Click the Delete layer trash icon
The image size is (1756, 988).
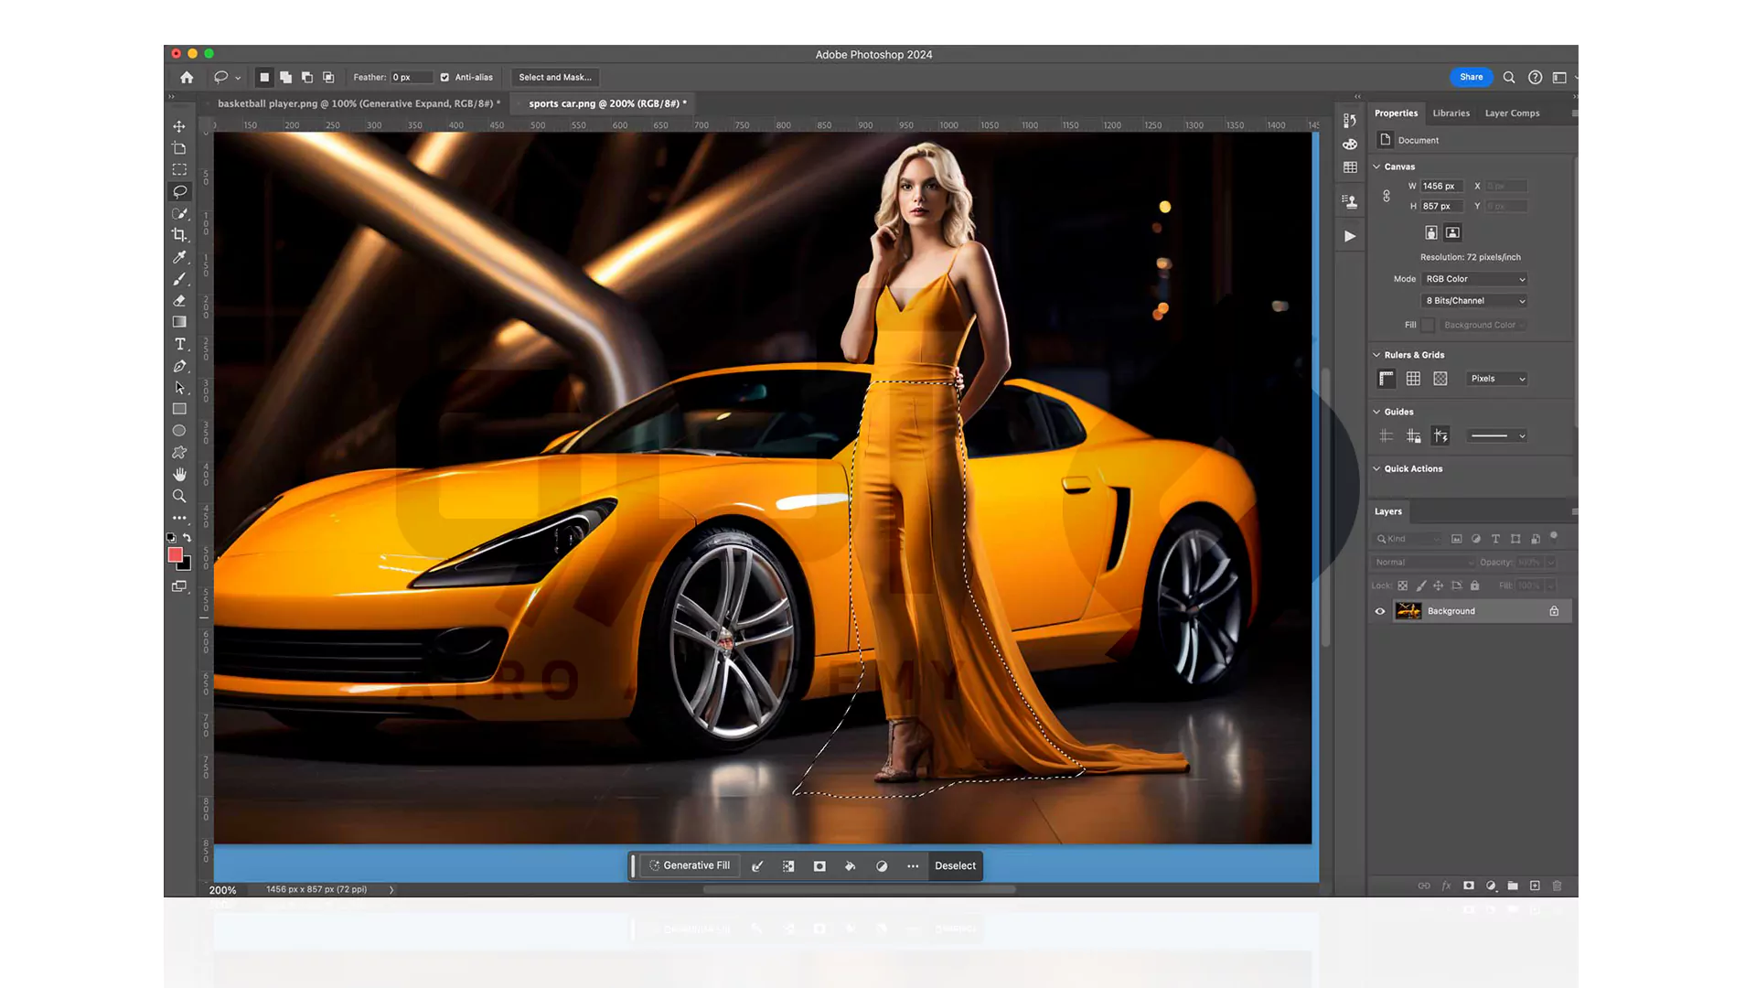[x=1558, y=886]
